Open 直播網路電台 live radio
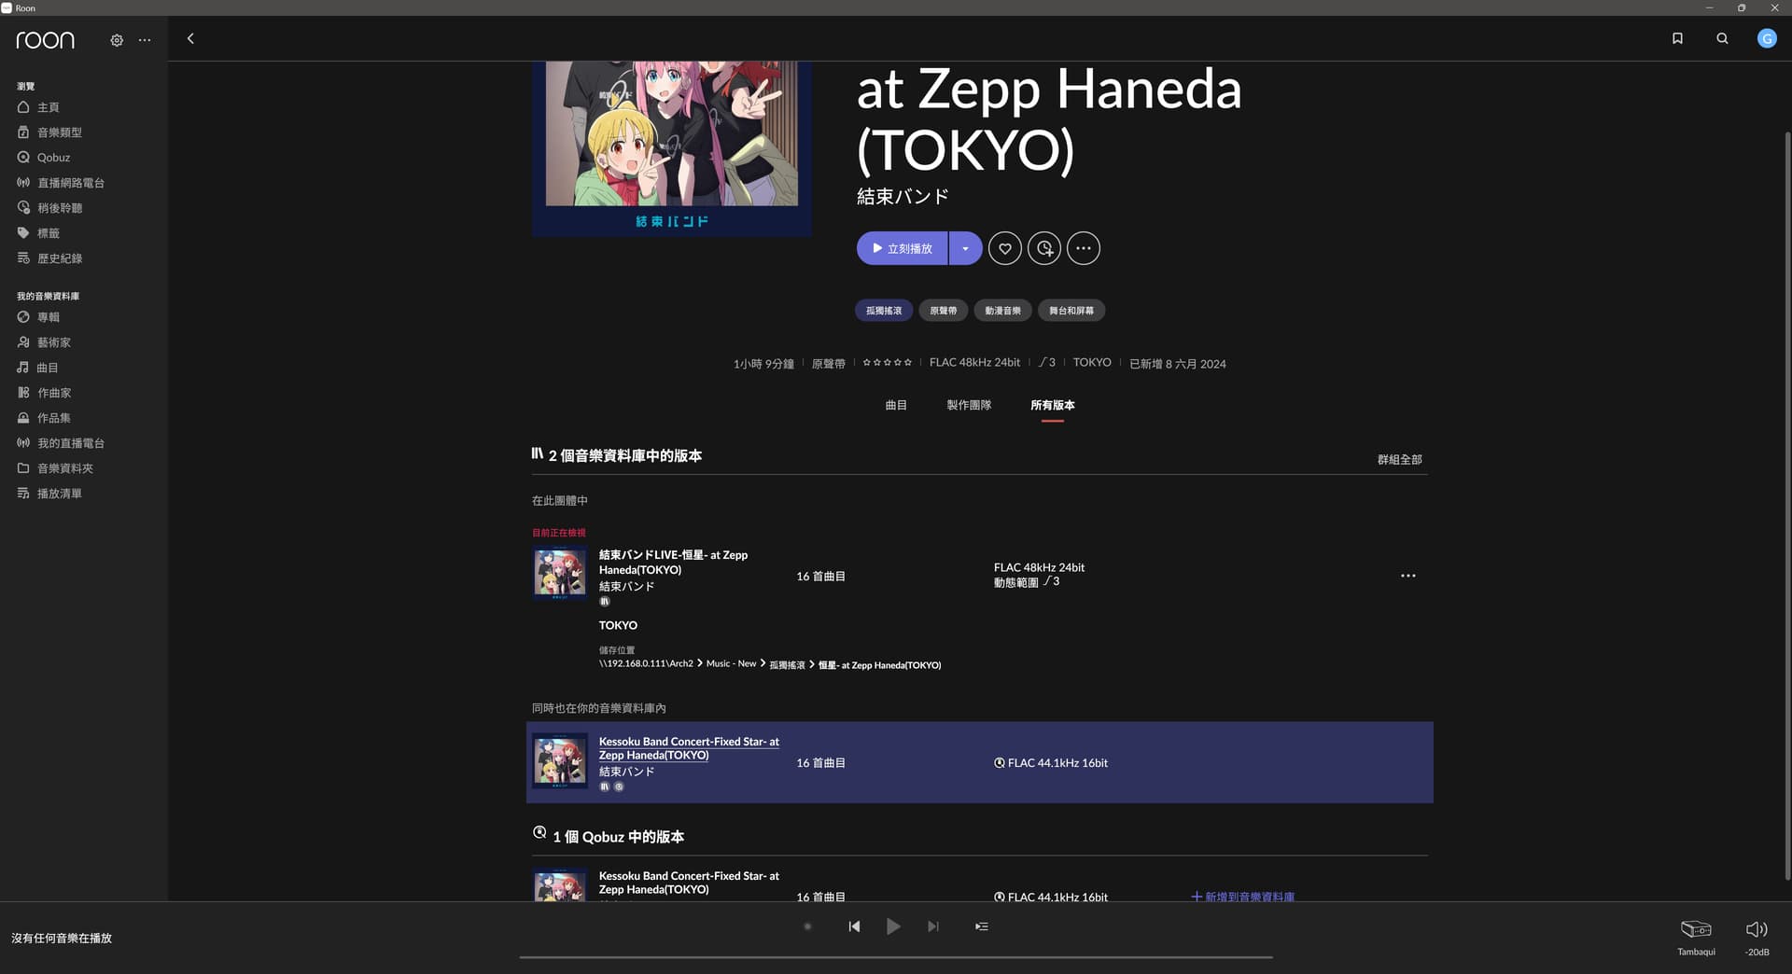 click(x=62, y=183)
